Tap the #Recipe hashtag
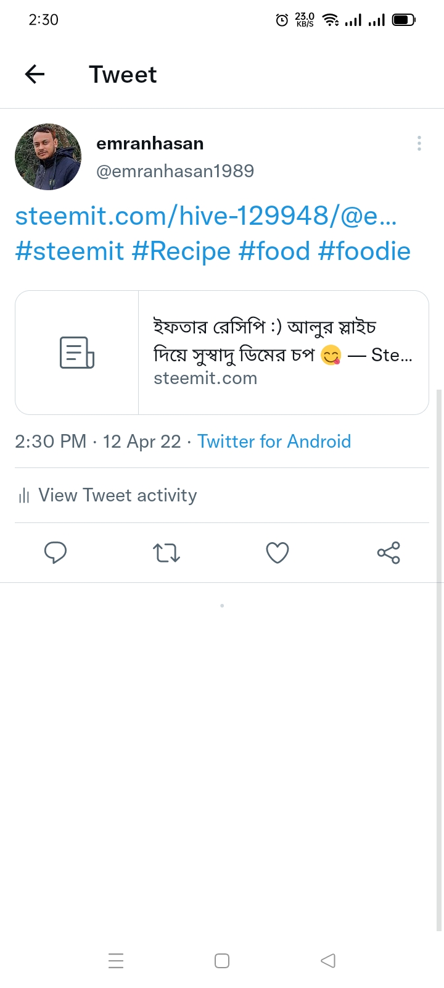Image resolution: width=444 pixels, height=988 pixels. (181, 251)
